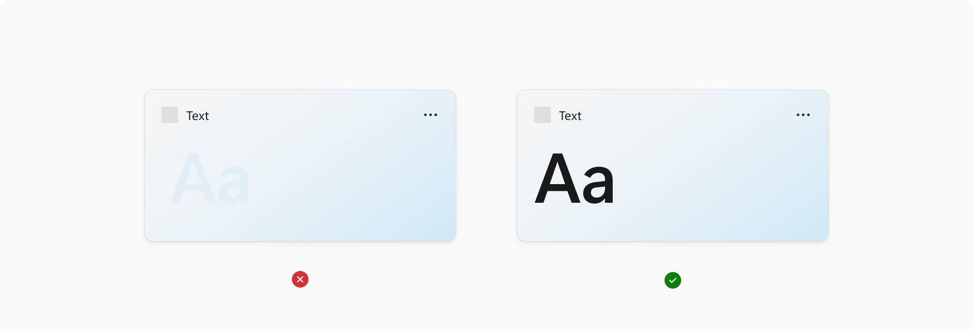Open the three-dot options dropdown on the right card
The width and height of the screenshot is (973, 331).
[x=803, y=115]
